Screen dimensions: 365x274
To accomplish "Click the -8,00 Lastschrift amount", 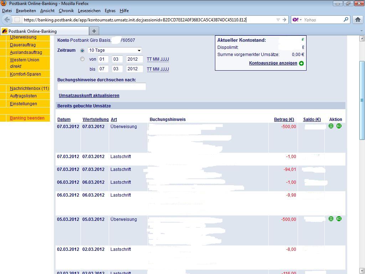I will click(x=291, y=249).
